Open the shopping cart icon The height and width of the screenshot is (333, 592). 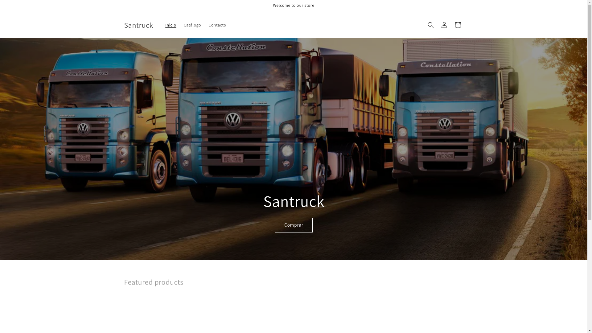click(x=458, y=25)
